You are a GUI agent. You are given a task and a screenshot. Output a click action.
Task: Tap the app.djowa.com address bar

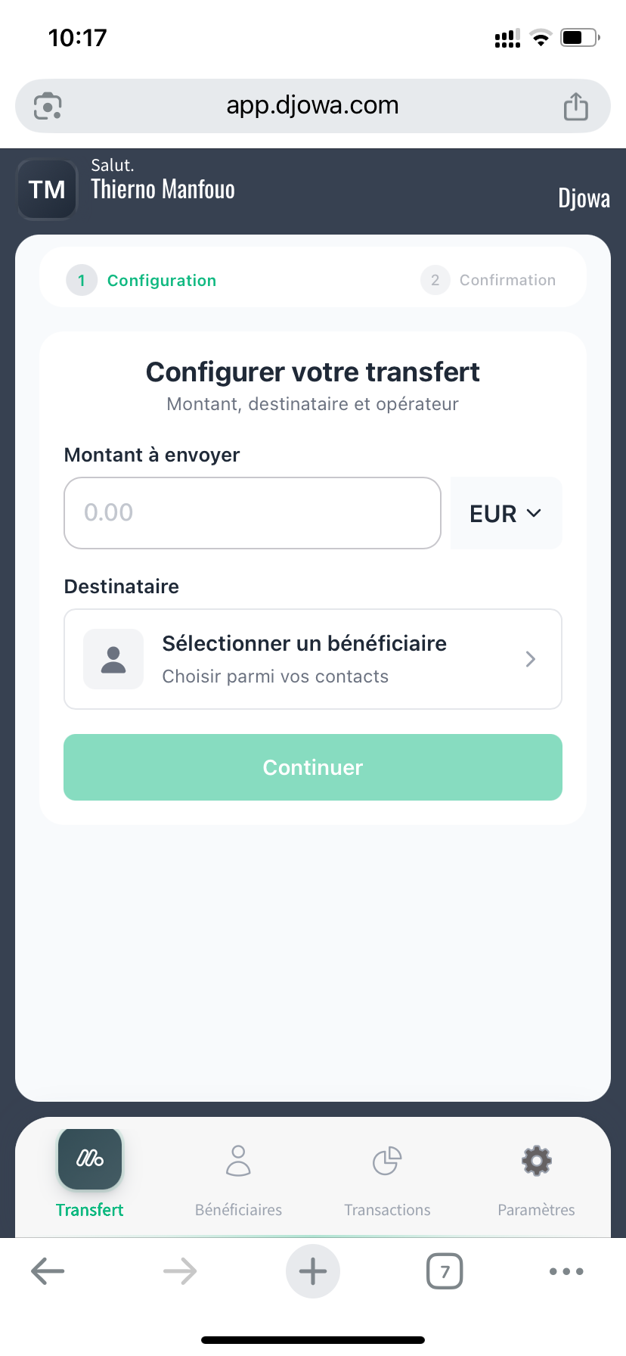pyautogui.click(x=313, y=106)
